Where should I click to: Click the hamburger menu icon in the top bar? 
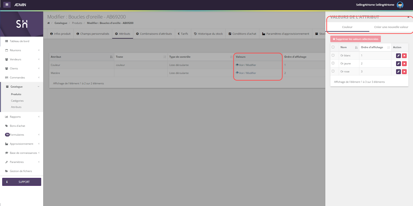pyautogui.click(x=7, y=5)
